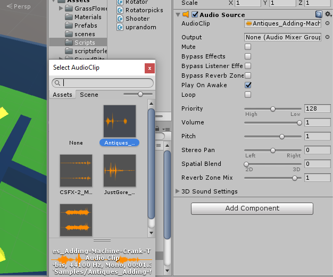Adjust the Priority slider handle
Viewport: 333px width, 277px height.
[x=273, y=109]
